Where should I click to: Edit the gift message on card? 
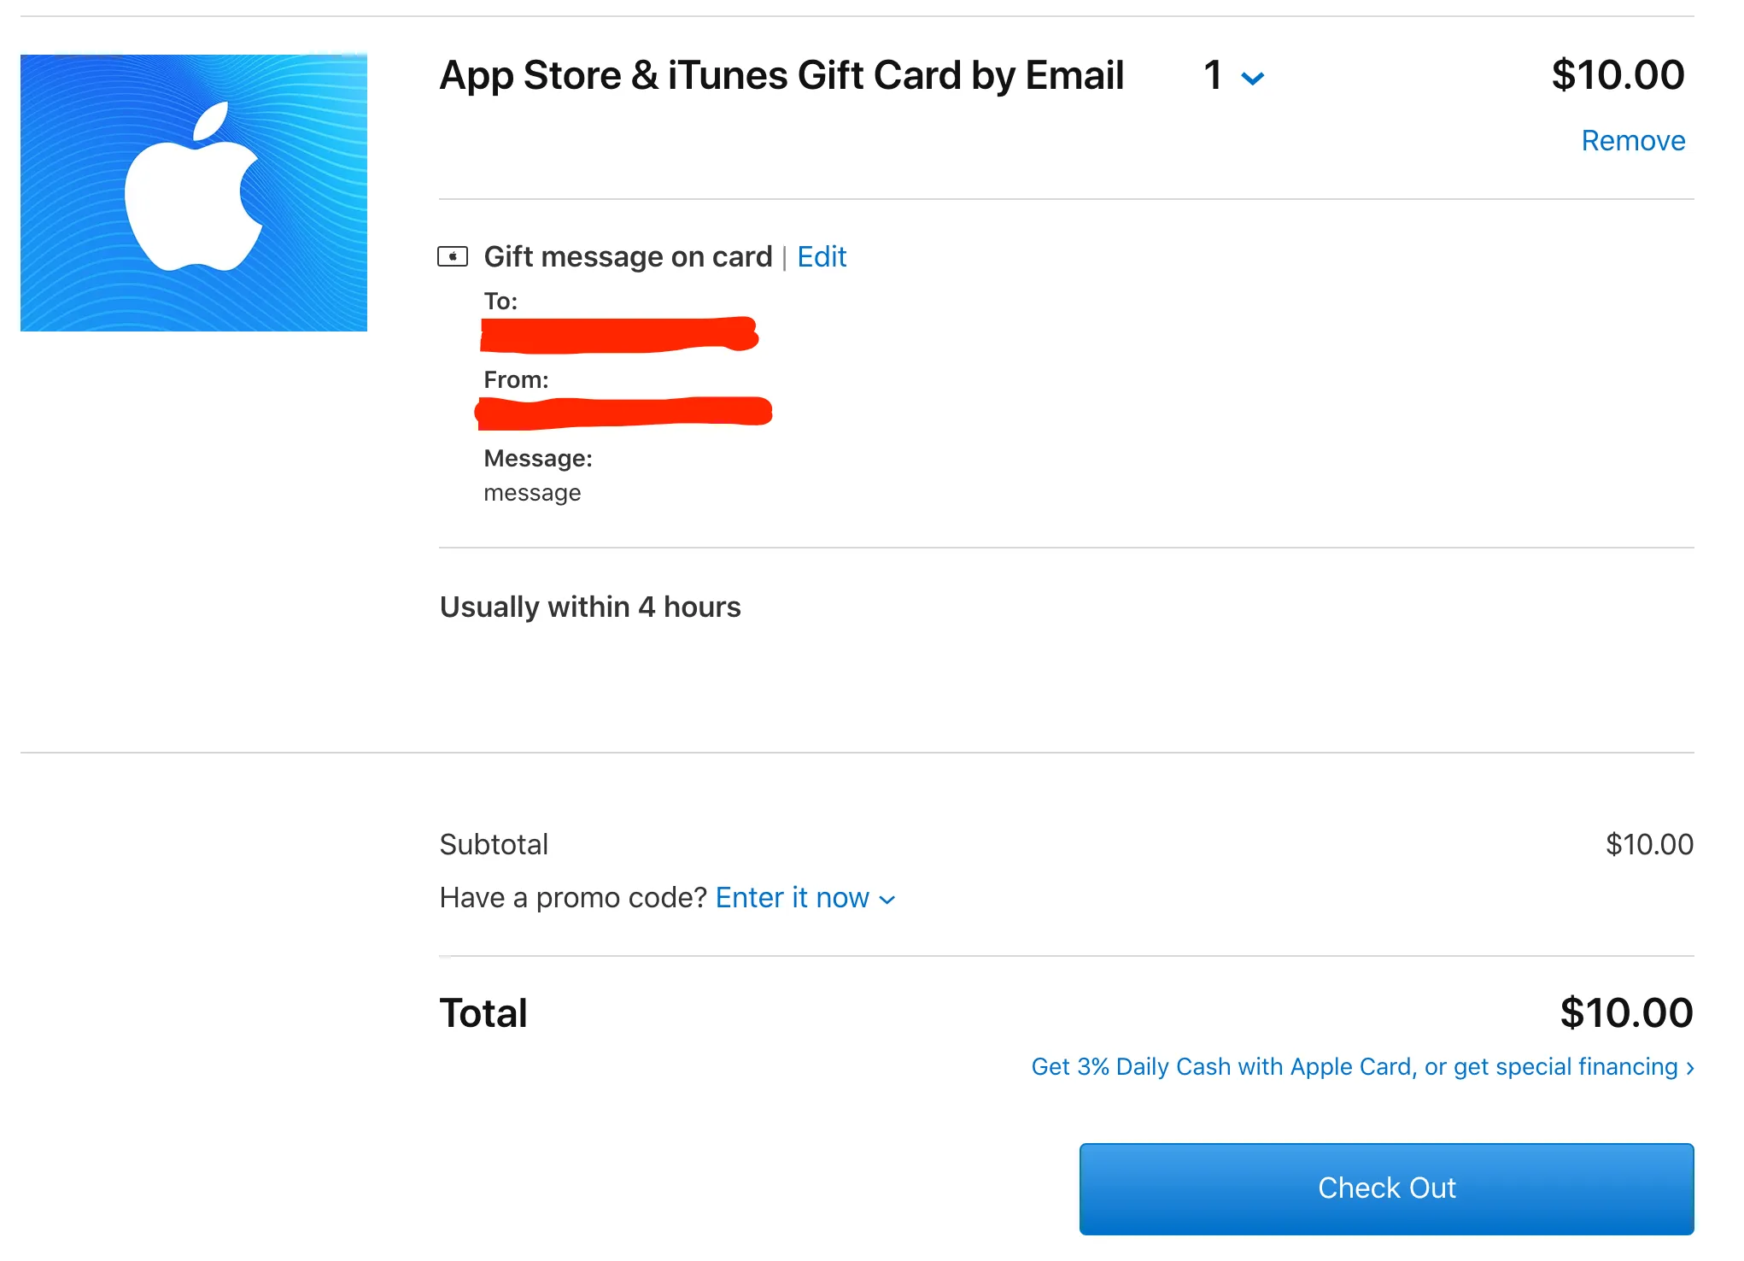pyautogui.click(x=821, y=256)
